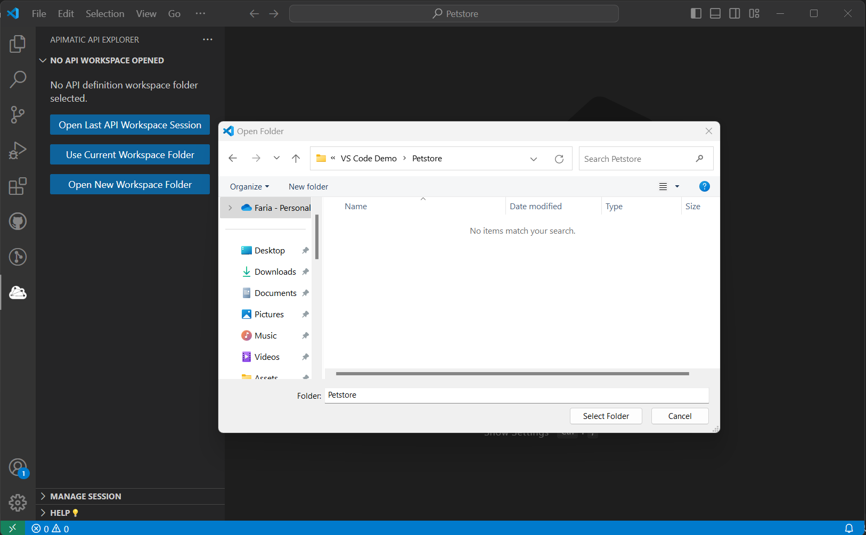866x535 pixels.
Task: Expand the Manage Session section
Action: [x=43, y=496]
